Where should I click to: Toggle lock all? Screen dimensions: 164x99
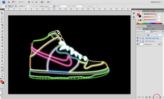[x=148, y=35]
